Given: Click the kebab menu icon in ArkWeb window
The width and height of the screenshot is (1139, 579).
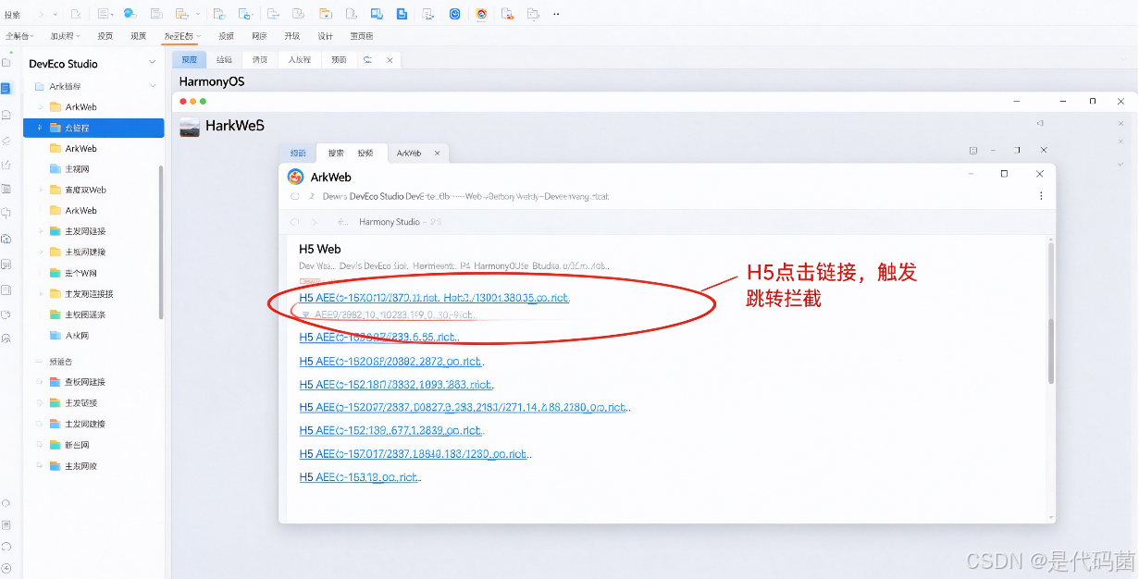Looking at the screenshot, I should point(1041,196).
